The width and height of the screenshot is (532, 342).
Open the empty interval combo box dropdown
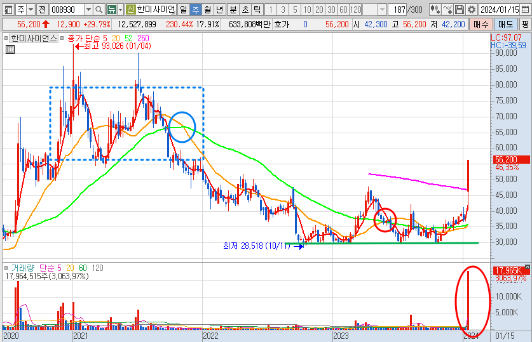pos(382,10)
